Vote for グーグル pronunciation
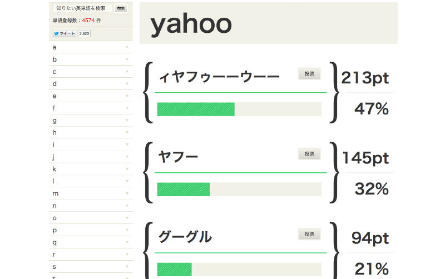 point(309,234)
